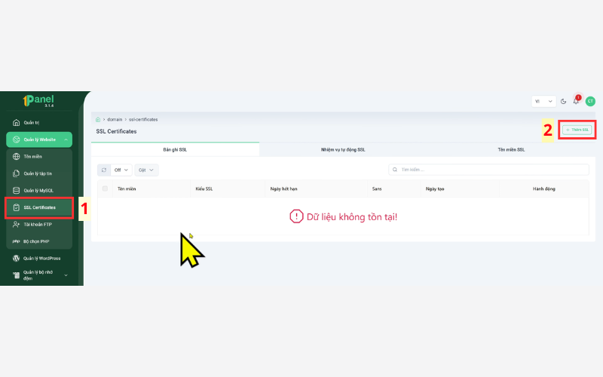Click the search magnifier icon
This screenshot has height=377, width=603.
click(x=395, y=170)
